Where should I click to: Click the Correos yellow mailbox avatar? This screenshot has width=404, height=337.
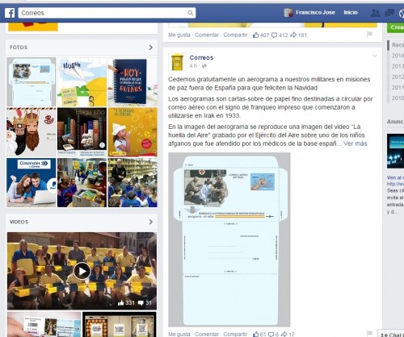tap(177, 61)
